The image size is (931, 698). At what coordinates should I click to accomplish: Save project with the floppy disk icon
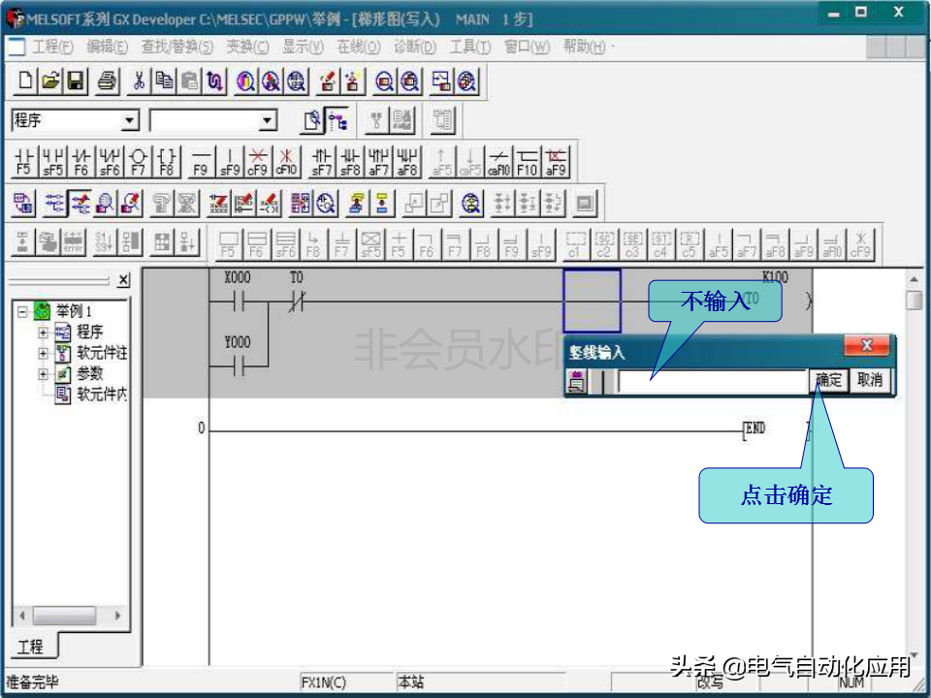click(x=76, y=80)
